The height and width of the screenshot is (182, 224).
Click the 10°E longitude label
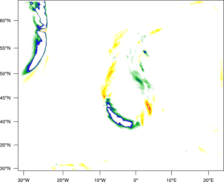pyautogui.click(x=172, y=180)
